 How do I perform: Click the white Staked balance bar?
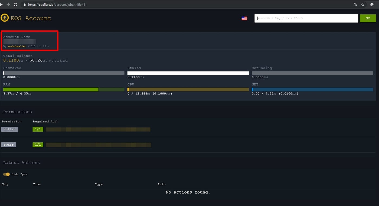tap(188, 73)
